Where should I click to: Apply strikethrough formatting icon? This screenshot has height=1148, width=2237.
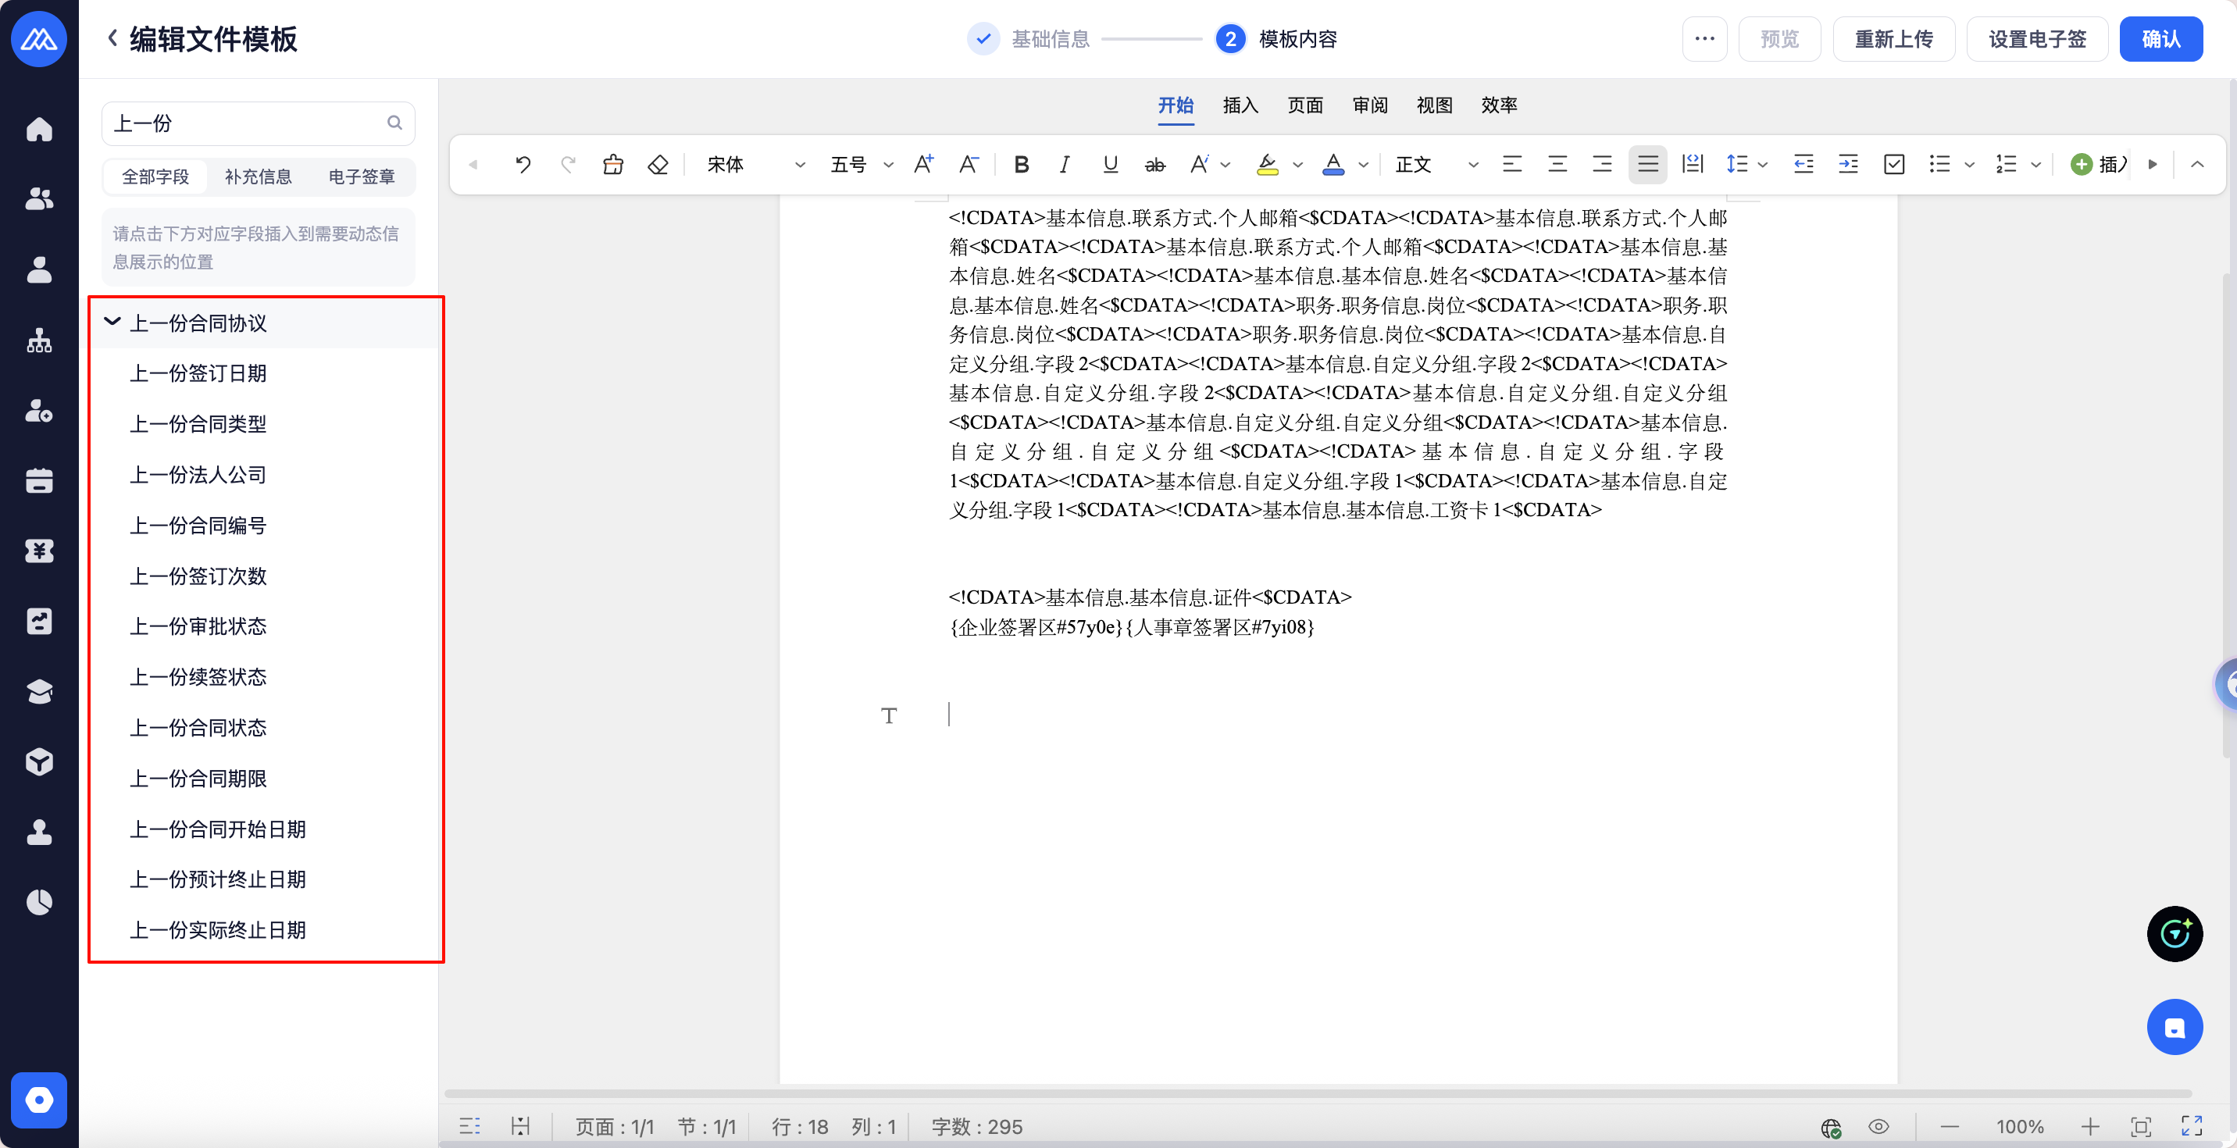[x=1154, y=164]
